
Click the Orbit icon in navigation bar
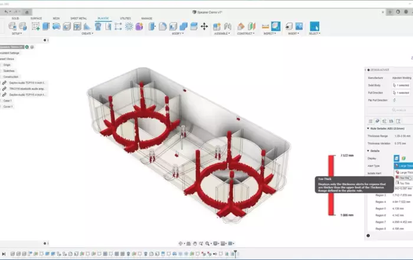[181, 243]
